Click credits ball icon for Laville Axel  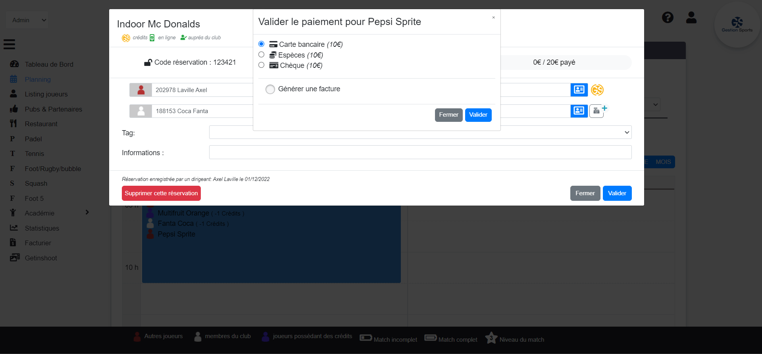click(597, 90)
